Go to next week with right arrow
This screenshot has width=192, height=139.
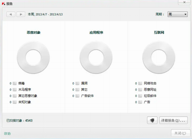click(x=21, y=14)
